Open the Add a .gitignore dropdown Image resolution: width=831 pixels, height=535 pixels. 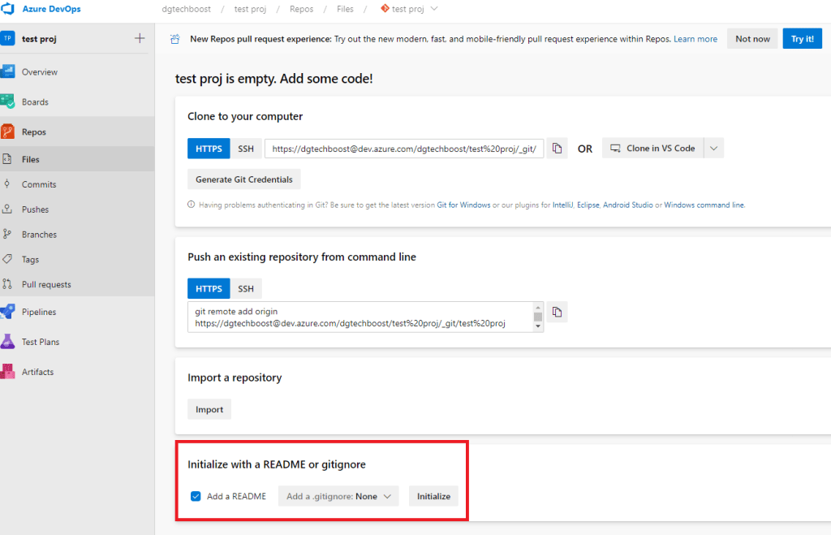pos(338,496)
